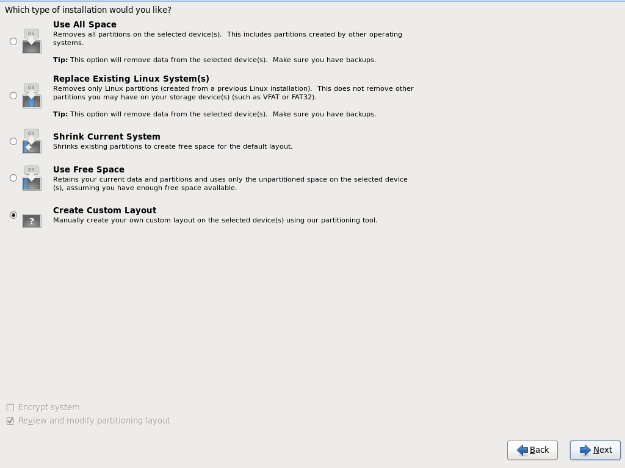
Task: Click the Use All Space heading
Action: pyautogui.click(x=84, y=24)
